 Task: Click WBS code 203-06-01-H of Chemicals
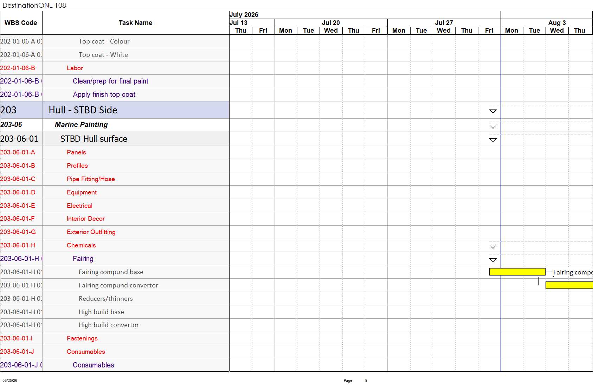[x=18, y=245]
